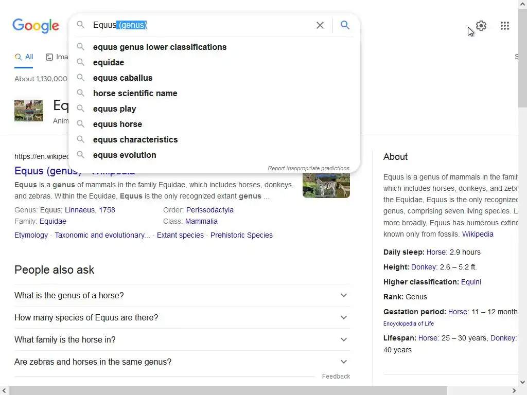This screenshot has width=527, height=395.
Task: Click the Donkey link next to Lifespan
Action: click(503, 338)
